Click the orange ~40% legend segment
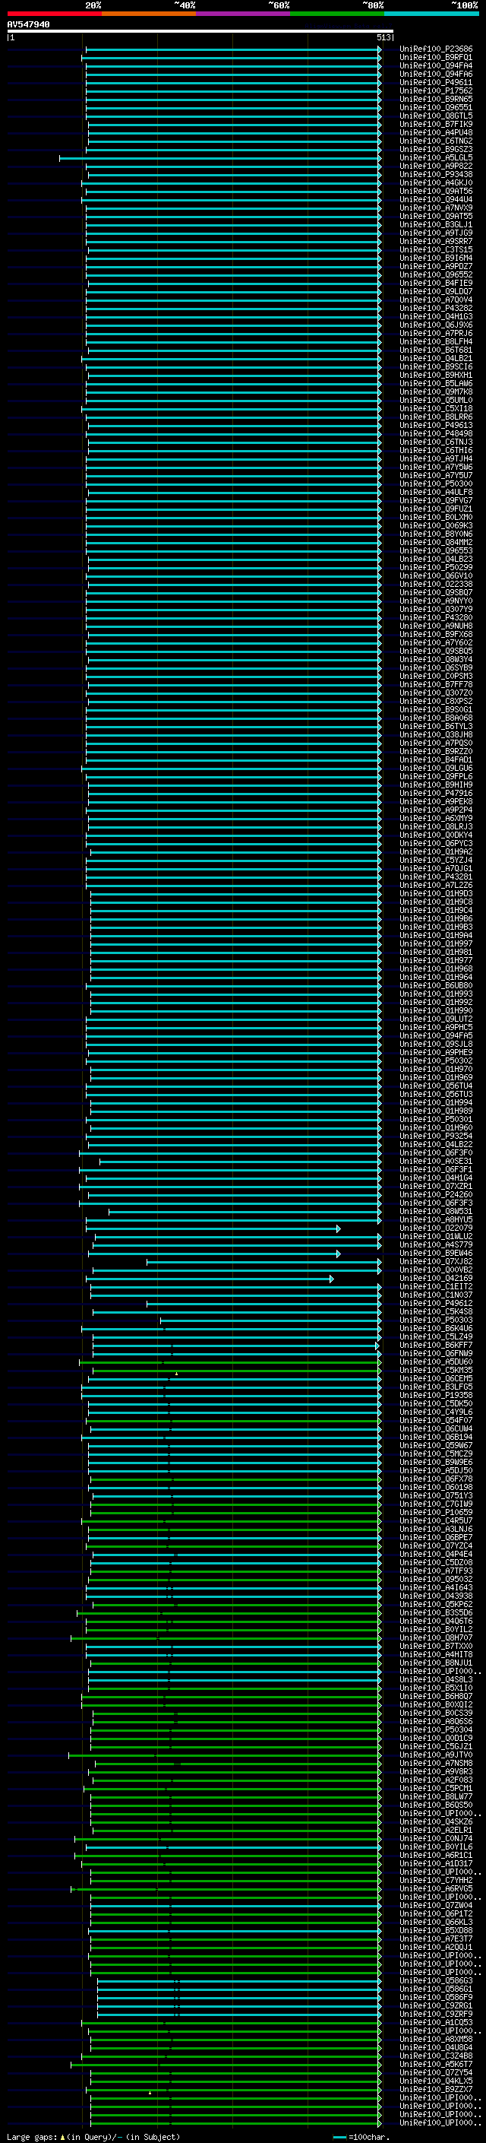Image resolution: width=486 pixels, height=2143 pixels. 149,14
